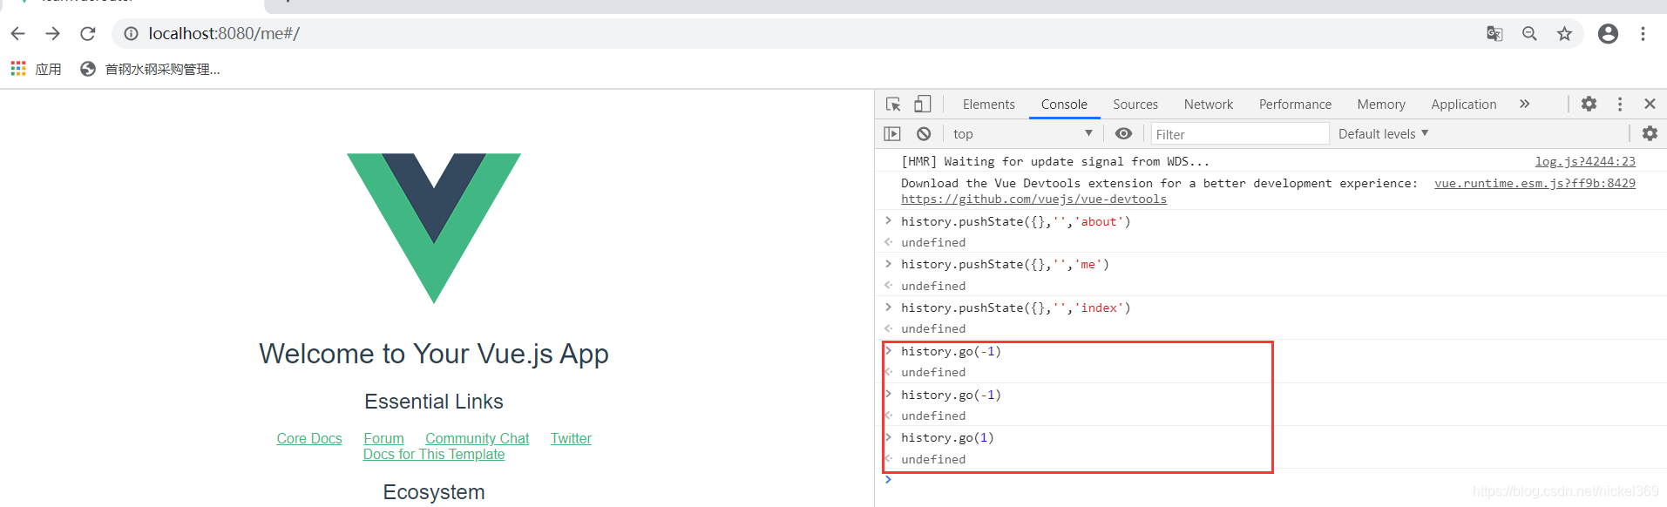Open the Core Docs link
This screenshot has height=507, width=1667.
point(309,438)
